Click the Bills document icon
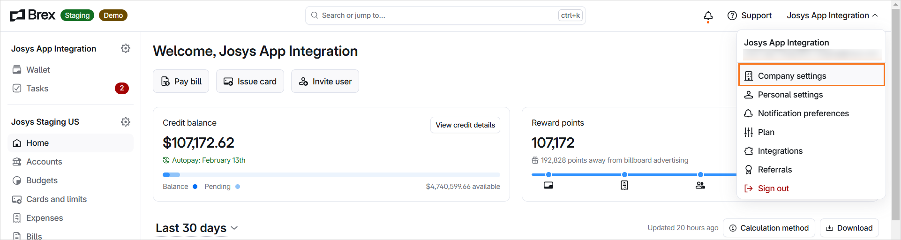The image size is (901, 240). click(17, 236)
